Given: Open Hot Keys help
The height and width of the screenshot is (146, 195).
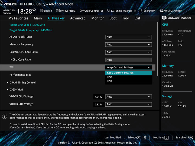Looking at the screenshot, I should click(161, 138).
